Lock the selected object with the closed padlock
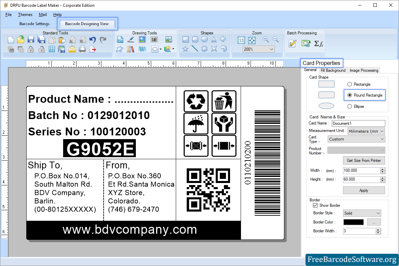This screenshot has height=266, width=399. coord(31,49)
